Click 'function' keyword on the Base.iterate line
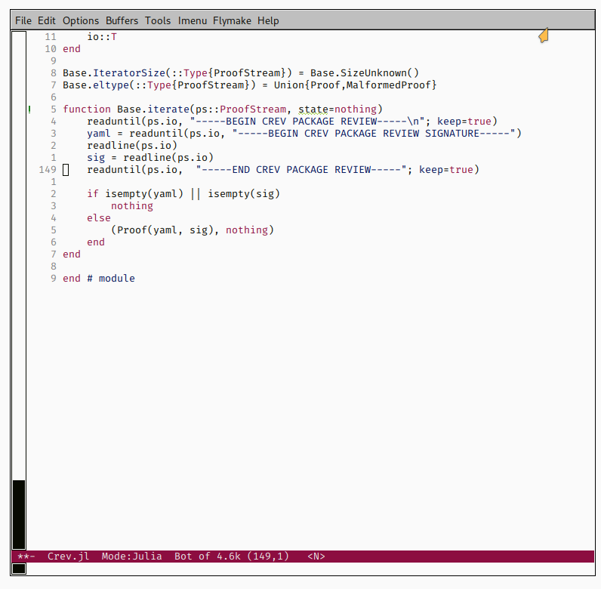The image size is (601, 589). (x=87, y=109)
